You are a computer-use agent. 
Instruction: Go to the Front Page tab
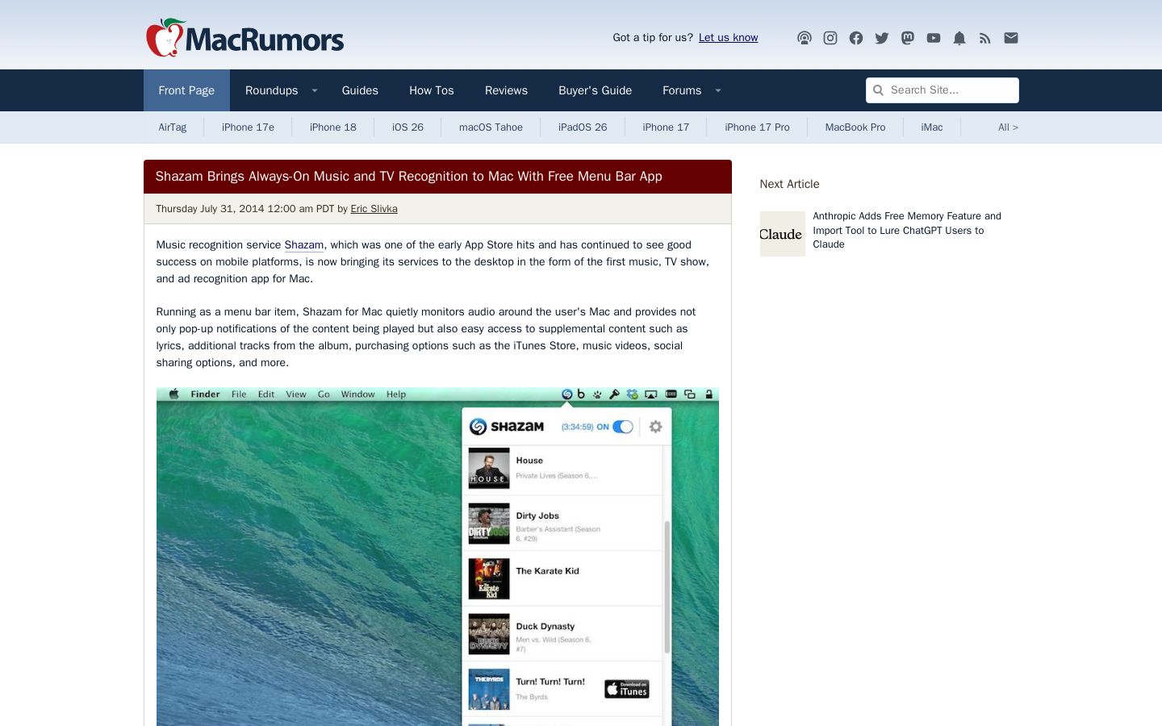186,90
